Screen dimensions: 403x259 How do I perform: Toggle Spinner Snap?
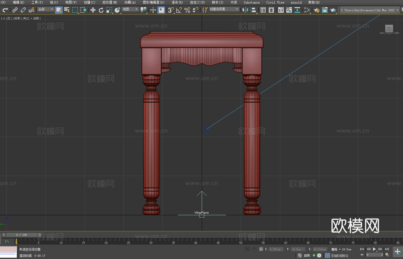[x=195, y=10]
